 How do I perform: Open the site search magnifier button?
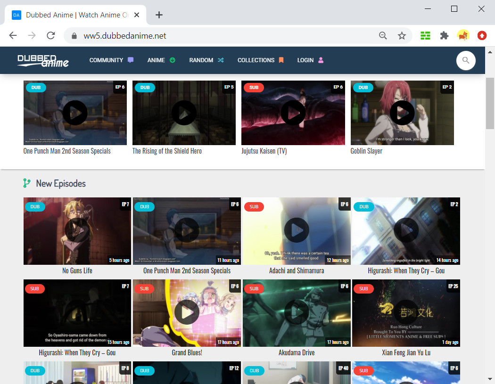pos(466,60)
